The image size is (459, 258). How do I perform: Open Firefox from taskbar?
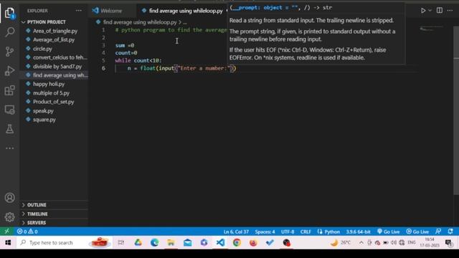point(253,242)
